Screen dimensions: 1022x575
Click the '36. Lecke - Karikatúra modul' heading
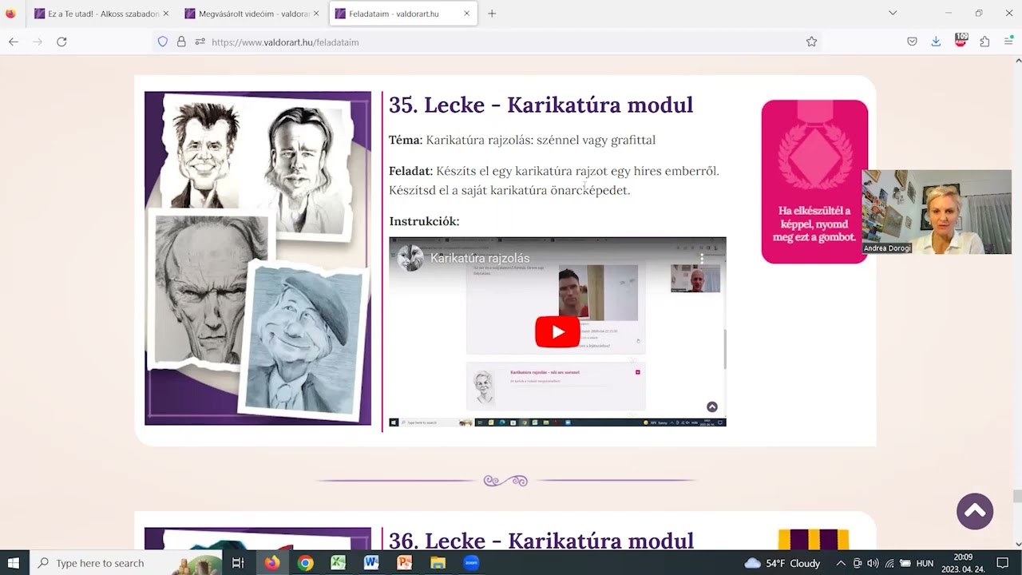pyautogui.click(x=541, y=540)
